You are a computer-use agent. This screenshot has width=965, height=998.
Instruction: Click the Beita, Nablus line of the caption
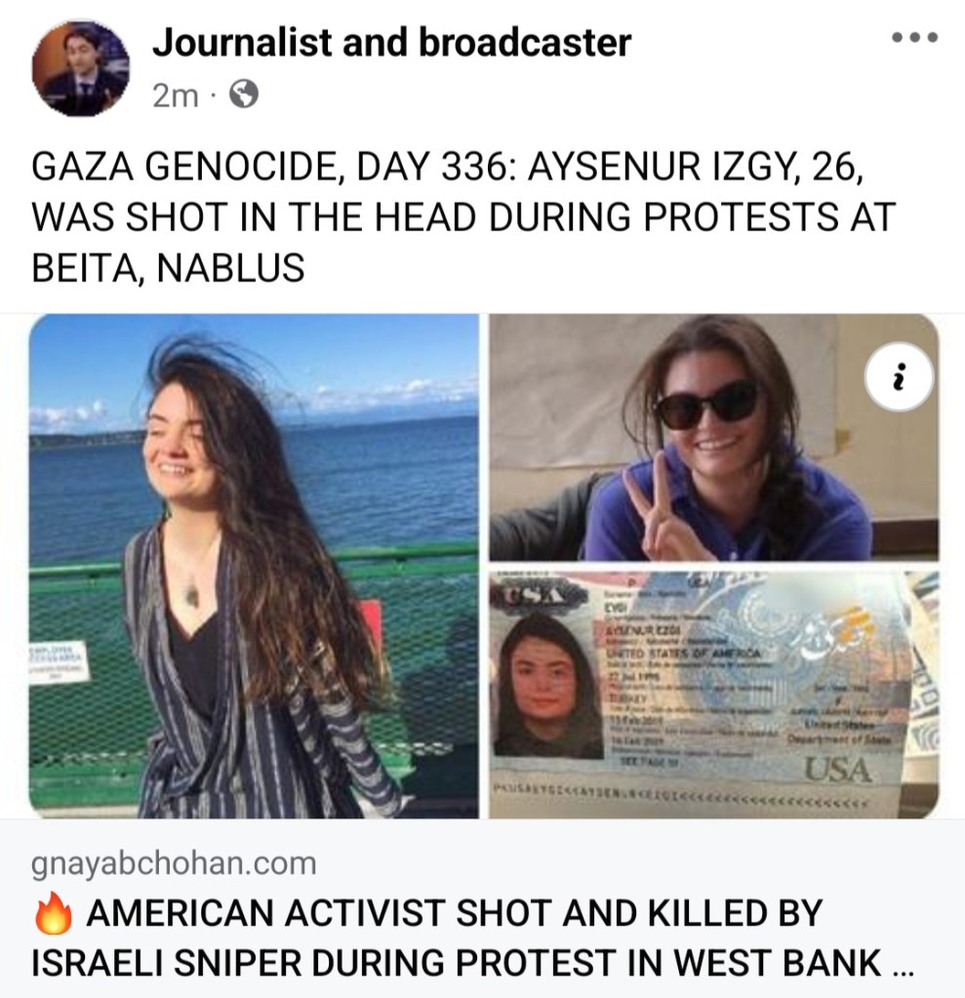point(168,267)
